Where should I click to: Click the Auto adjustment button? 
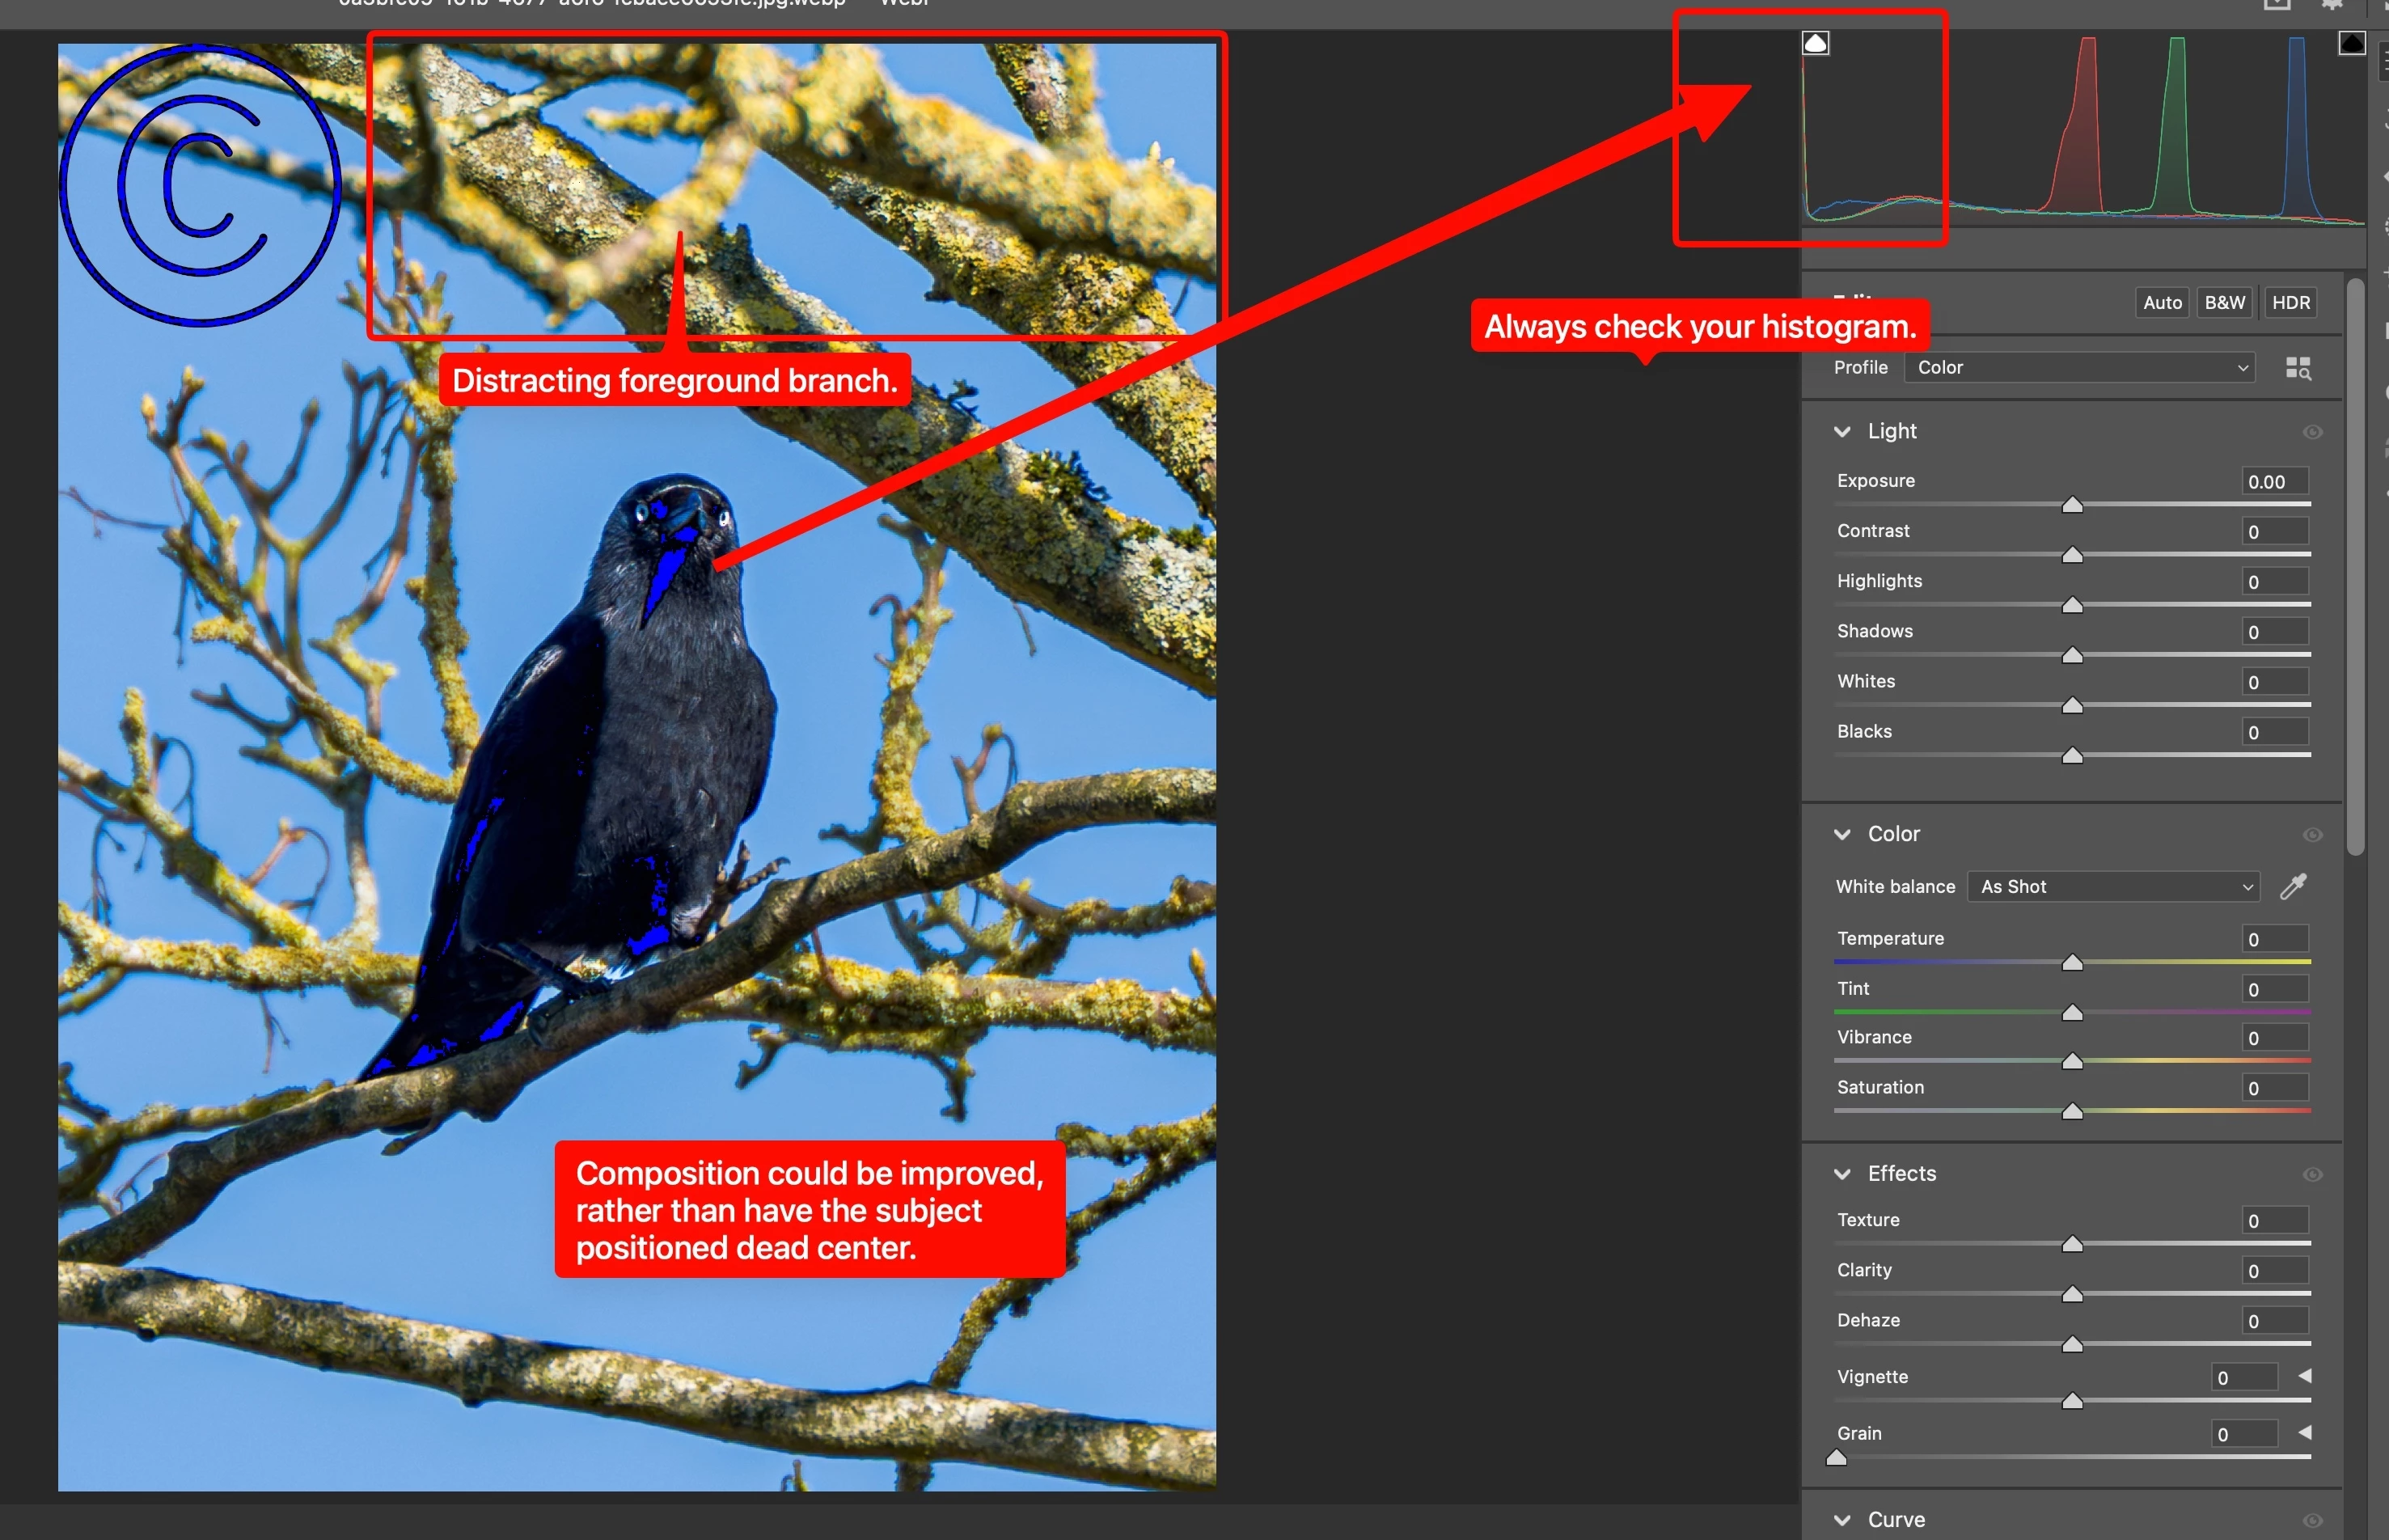2161,303
